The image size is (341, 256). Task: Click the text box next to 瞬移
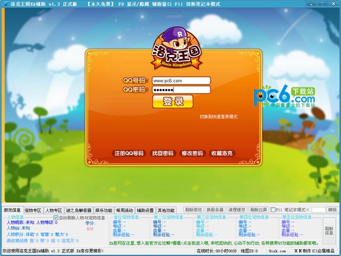[318, 210]
